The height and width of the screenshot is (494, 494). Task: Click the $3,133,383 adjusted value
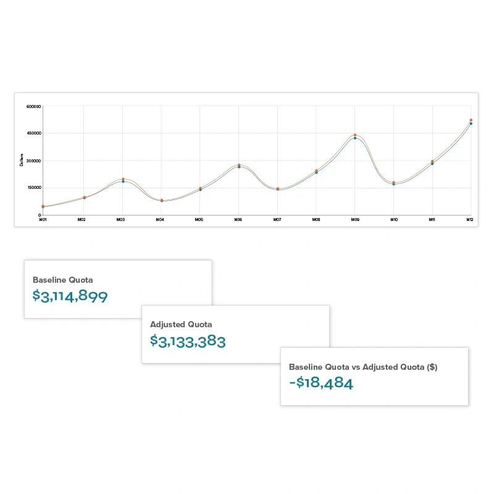[x=188, y=341]
